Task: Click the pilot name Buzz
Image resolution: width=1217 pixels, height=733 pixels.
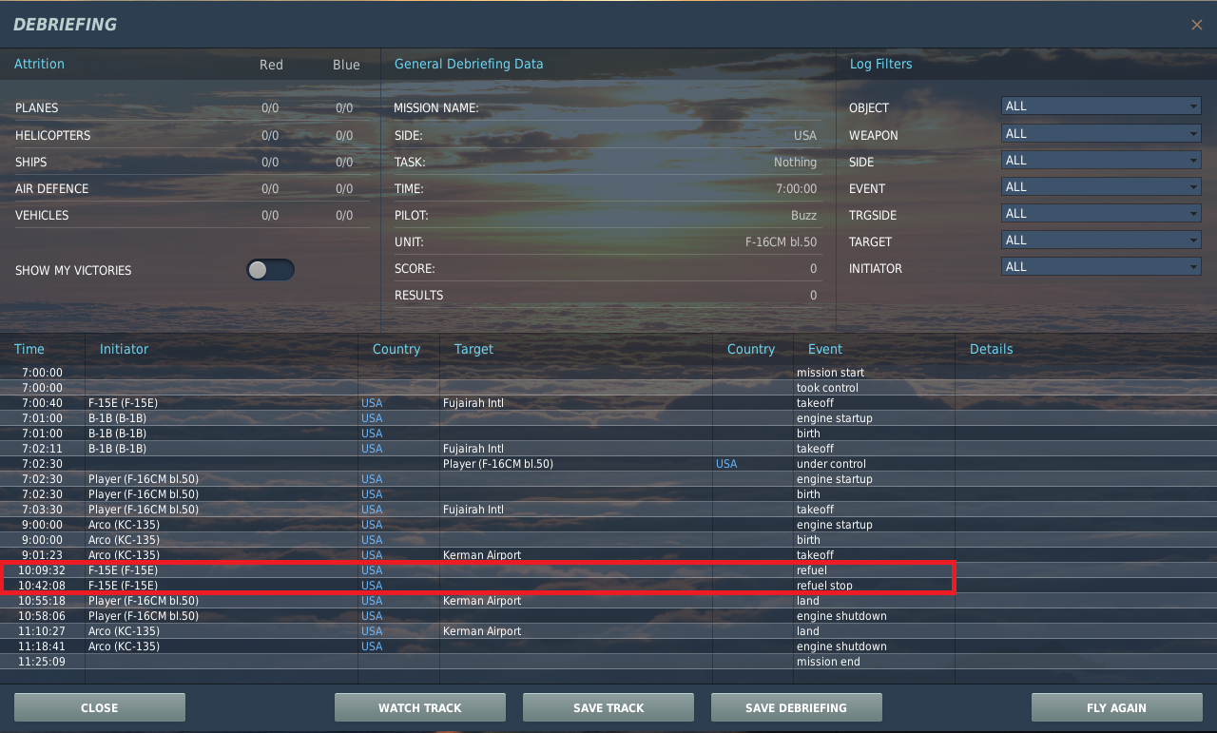Action: pos(804,216)
